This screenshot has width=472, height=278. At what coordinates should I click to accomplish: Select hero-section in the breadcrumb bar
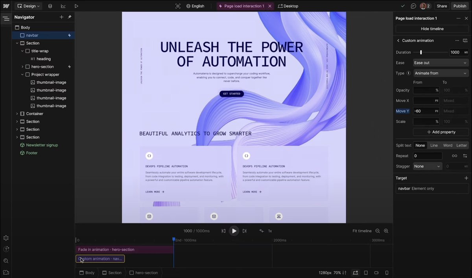(144, 273)
